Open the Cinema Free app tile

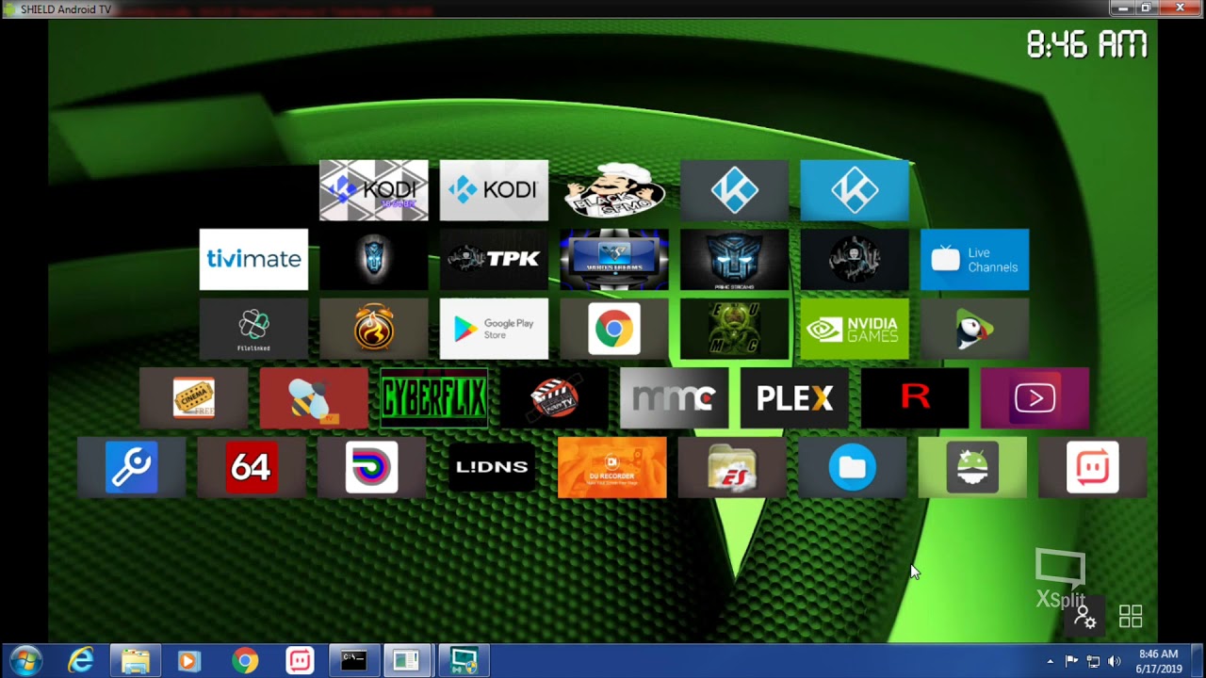pos(193,398)
